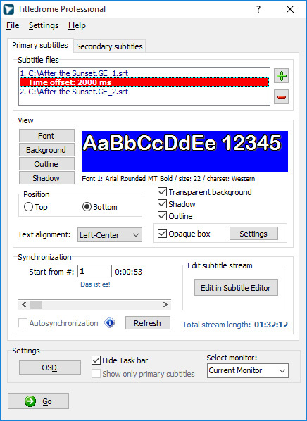Click the Start from # input field
The width and height of the screenshot is (307, 421).
click(94, 271)
